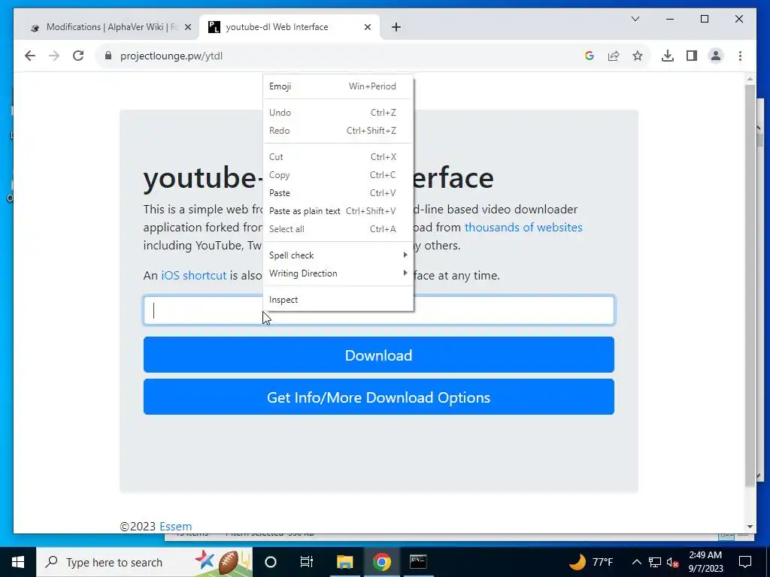The image size is (770, 577).
Task: Open the Essem footer link
Action: (x=175, y=527)
